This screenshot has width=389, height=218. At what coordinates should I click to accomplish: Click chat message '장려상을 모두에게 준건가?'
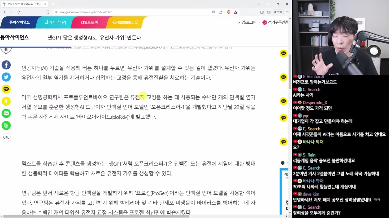pos(317,213)
